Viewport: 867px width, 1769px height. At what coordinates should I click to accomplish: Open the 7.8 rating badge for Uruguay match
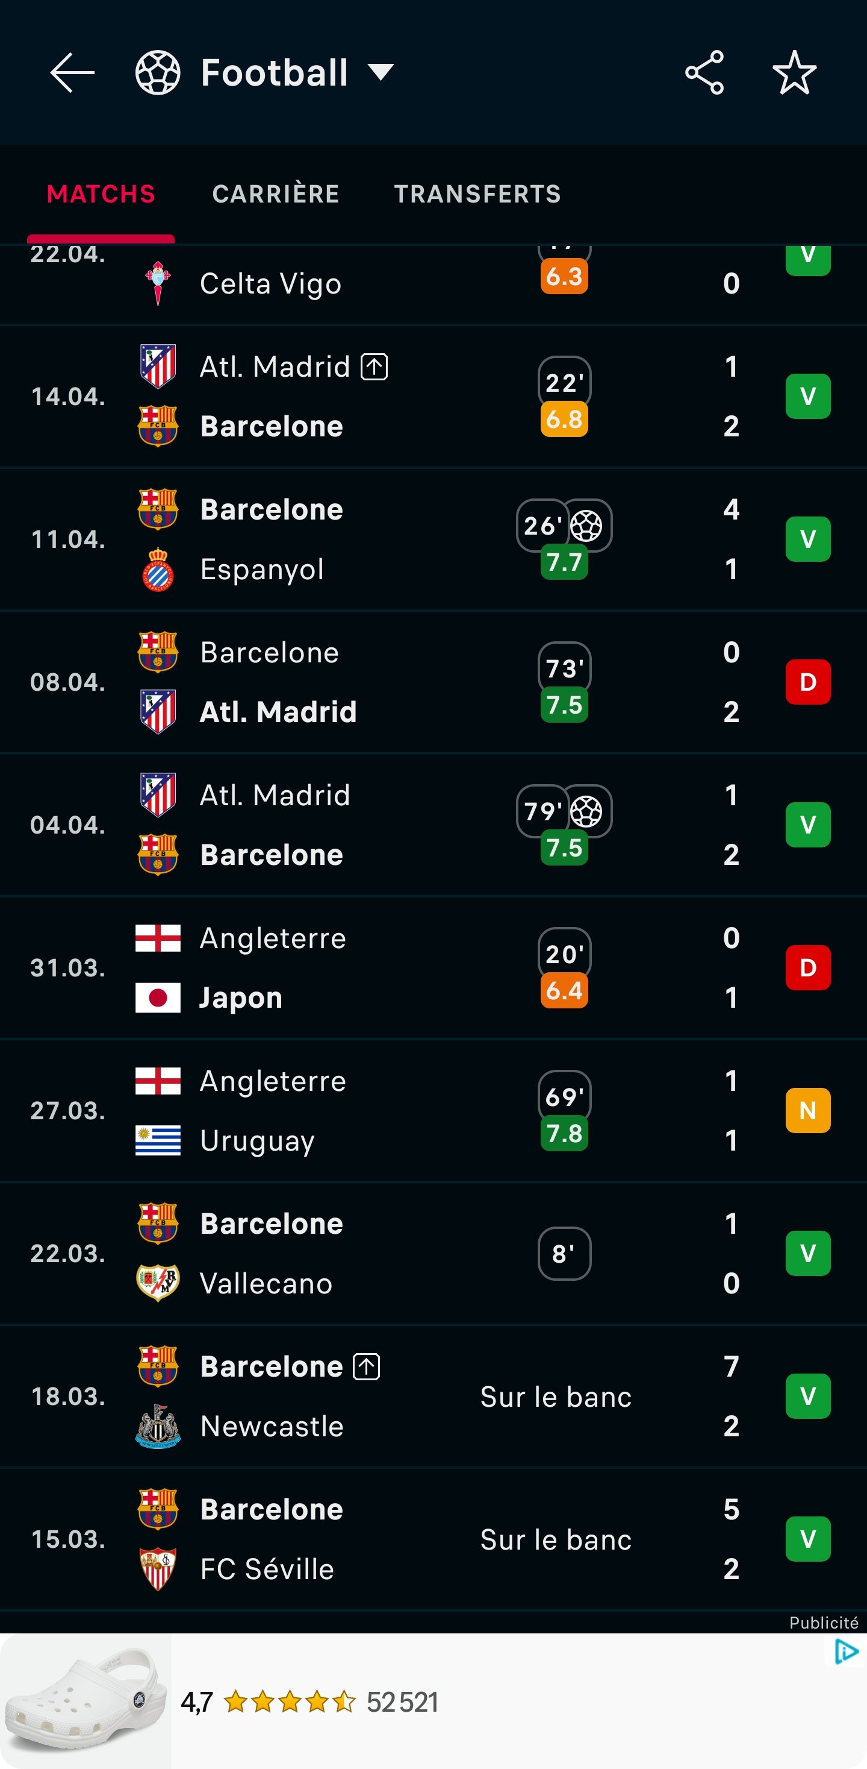tap(564, 1133)
